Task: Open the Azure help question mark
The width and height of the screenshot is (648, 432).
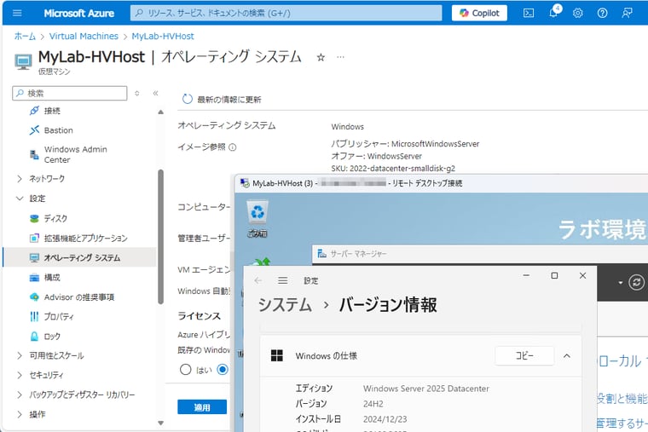Action: 602,14
